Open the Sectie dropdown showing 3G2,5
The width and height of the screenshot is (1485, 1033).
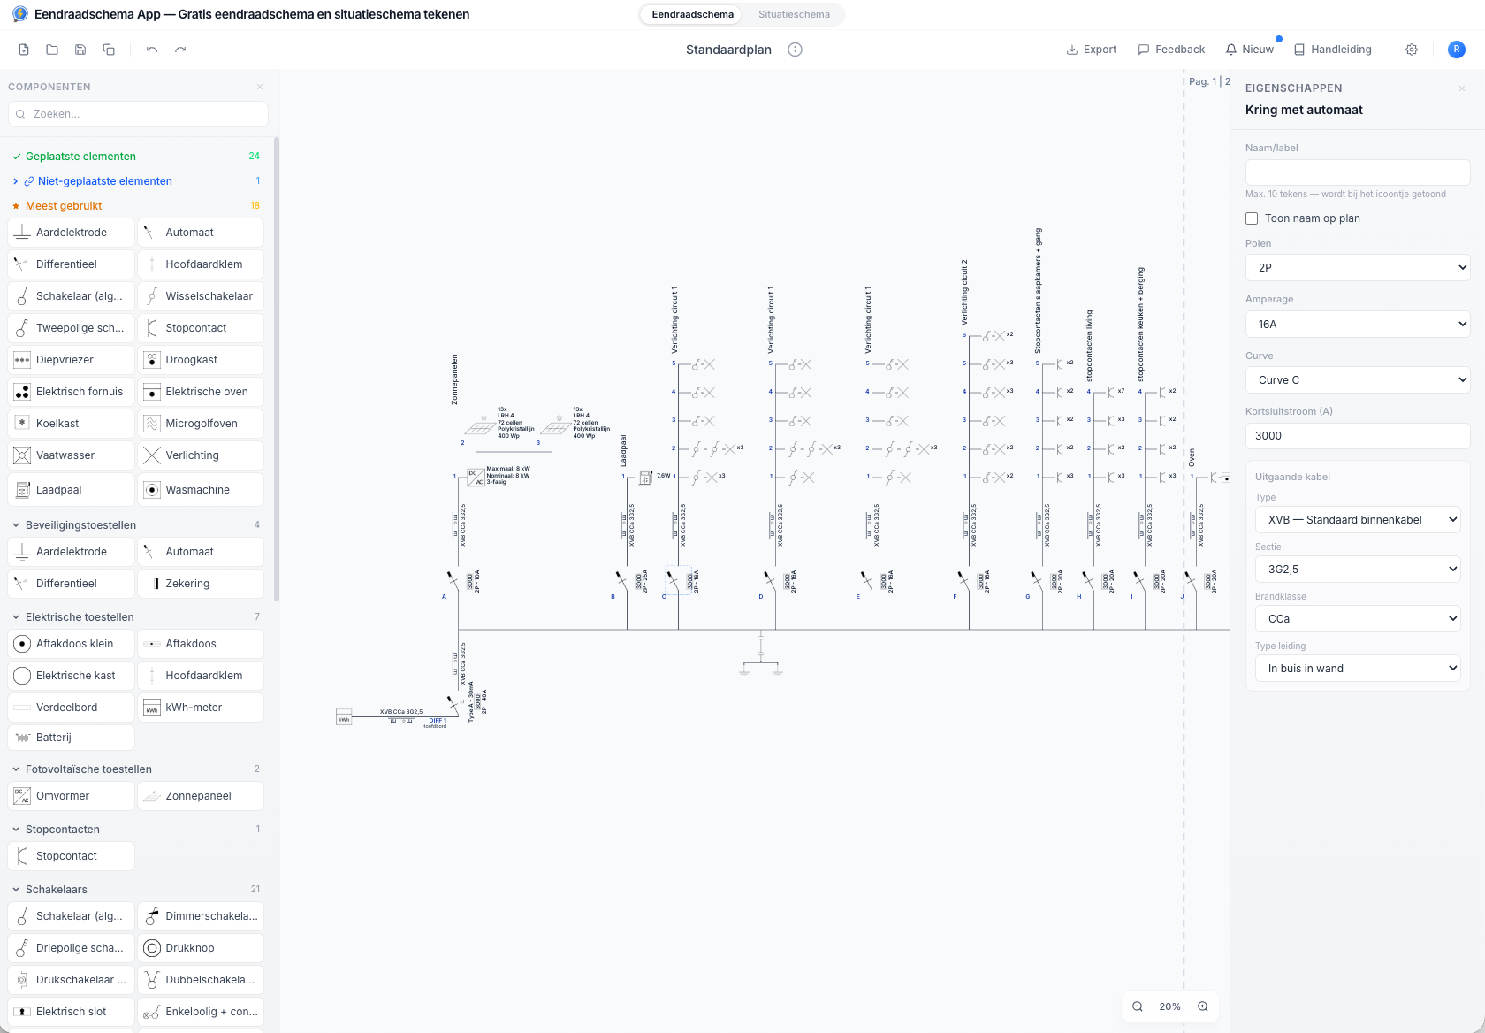(x=1358, y=570)
